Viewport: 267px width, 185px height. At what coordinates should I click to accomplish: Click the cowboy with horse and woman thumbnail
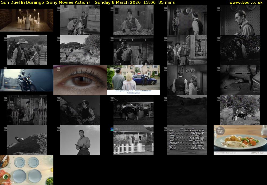tap(26, 50)
